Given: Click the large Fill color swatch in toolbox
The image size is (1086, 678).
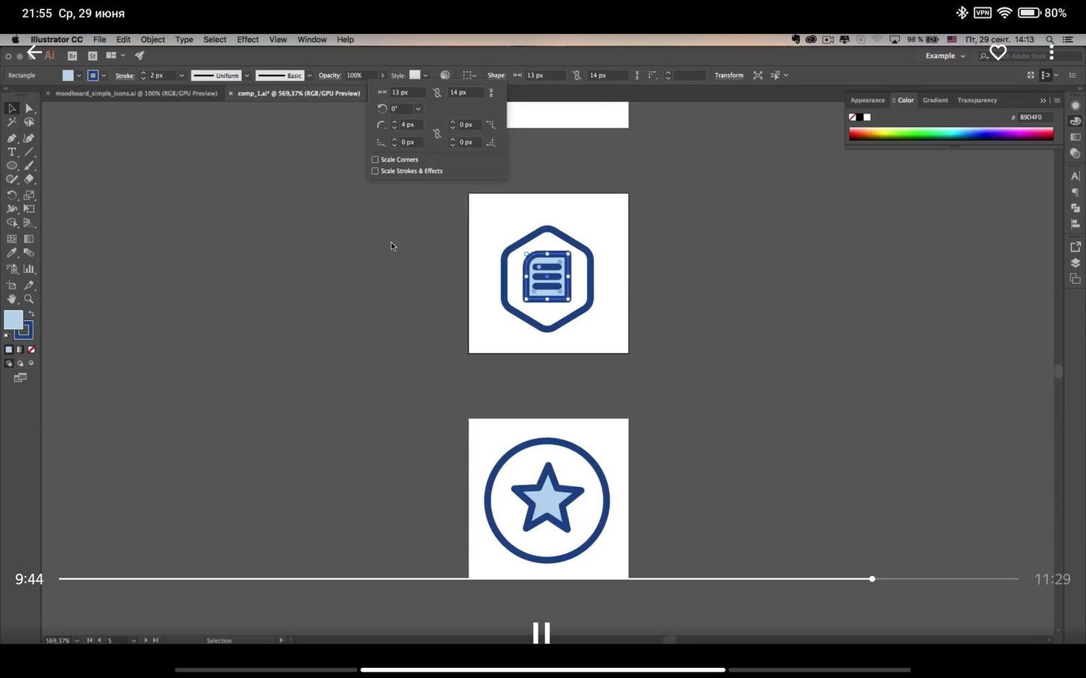Looking at the screenshot, I should click(x=13, y=320).
